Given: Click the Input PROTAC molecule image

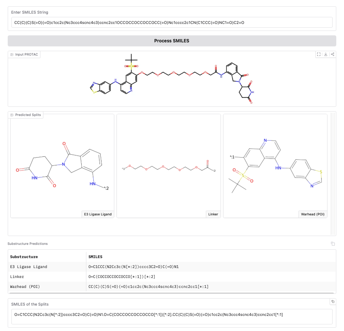Looking at the screenshot, I should [172, 79].
